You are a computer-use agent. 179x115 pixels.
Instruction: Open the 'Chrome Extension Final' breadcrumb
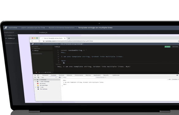click(x=50, y=44)
